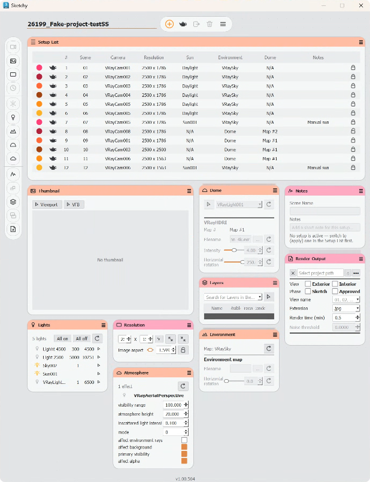Click the dome icon in left sidebar
The width and height of the screenshot is (370, 482).
(13, 145)
